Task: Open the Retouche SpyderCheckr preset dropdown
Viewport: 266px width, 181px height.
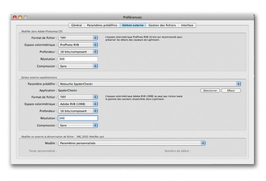Action: click(149, 84)
